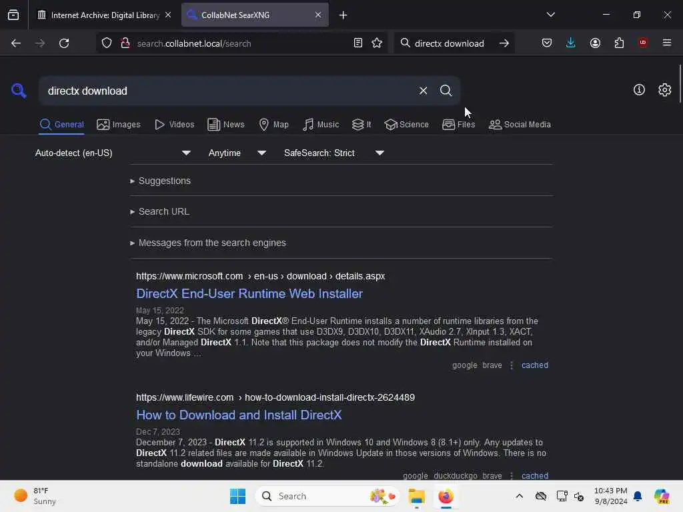683x512 pixels.
Task: Open SearXNG preferences gear icon
Action: click(665, 90)
